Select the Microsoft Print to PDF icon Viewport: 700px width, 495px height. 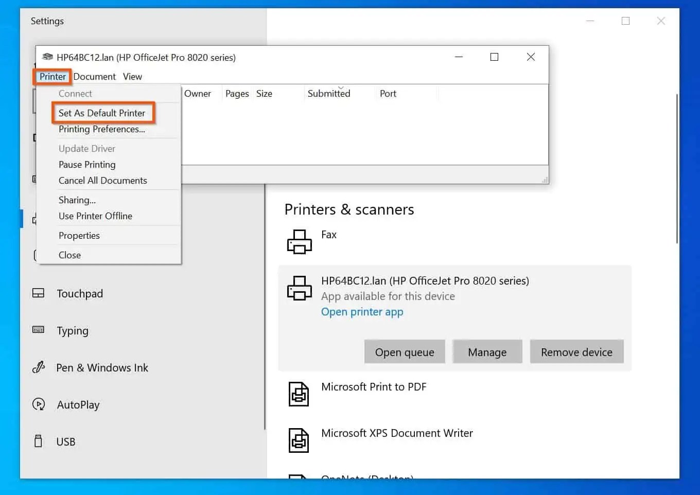point(299,394)
